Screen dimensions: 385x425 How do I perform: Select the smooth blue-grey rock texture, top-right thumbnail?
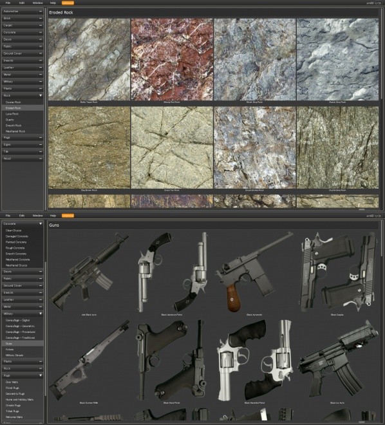337,60
